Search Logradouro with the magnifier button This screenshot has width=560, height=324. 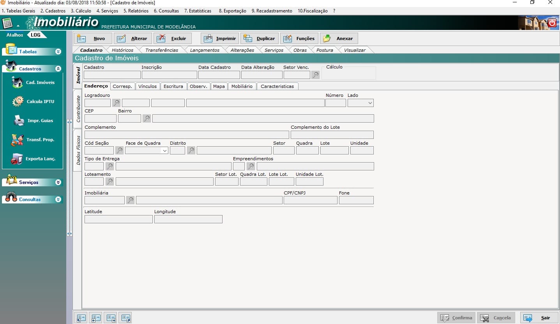(x=116, y=103)
